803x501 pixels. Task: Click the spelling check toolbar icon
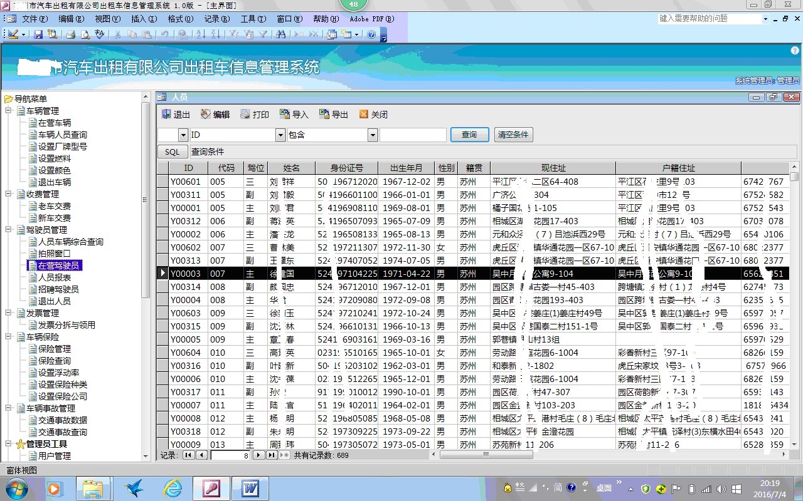coord(99,34)
